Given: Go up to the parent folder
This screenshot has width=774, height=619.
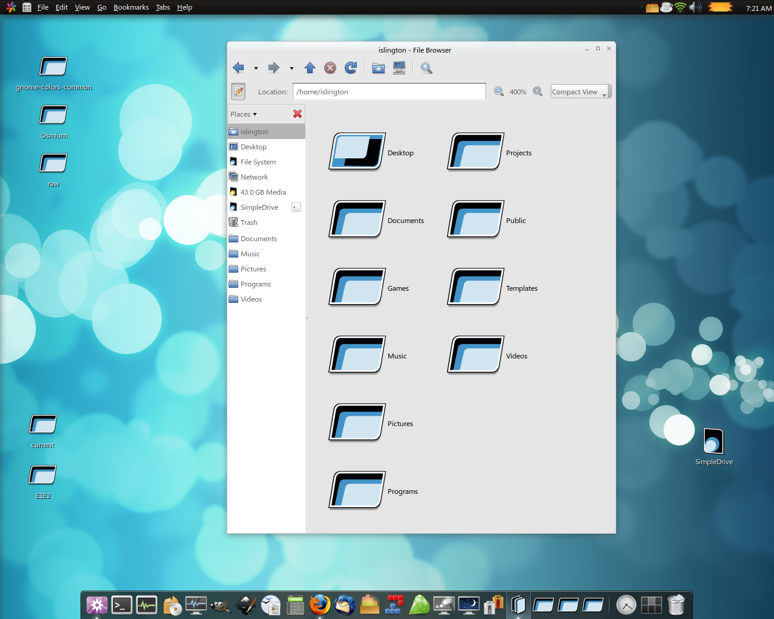Looking at the screenshot, I should point(310,68).
